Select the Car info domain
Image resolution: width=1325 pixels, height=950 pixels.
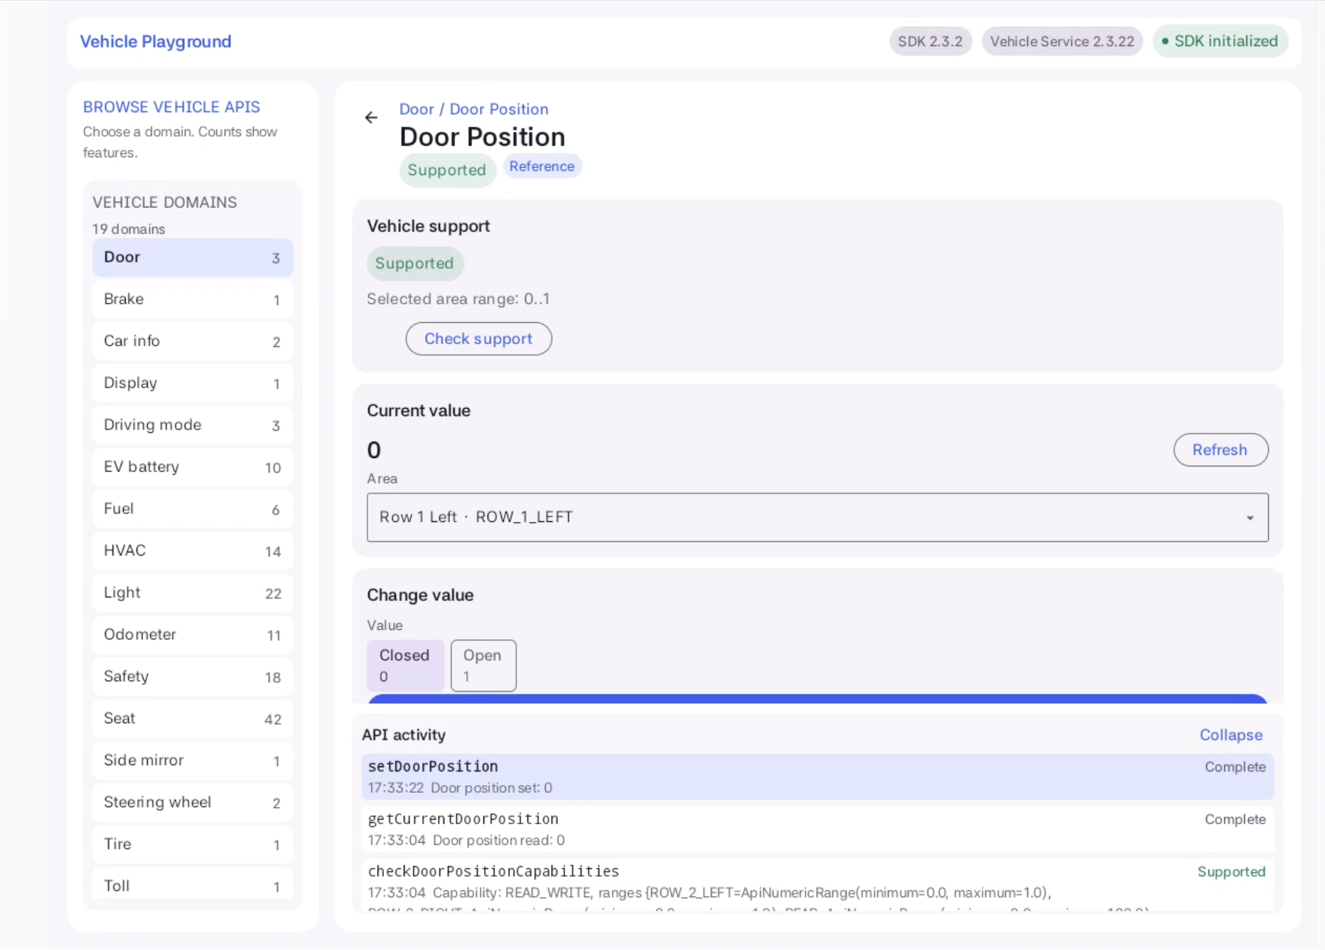193,341
